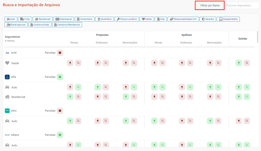Download Alfa Auto Apólices Renovações file
Image resolution: width=261 pixels, height=151 pixels.
210,87
